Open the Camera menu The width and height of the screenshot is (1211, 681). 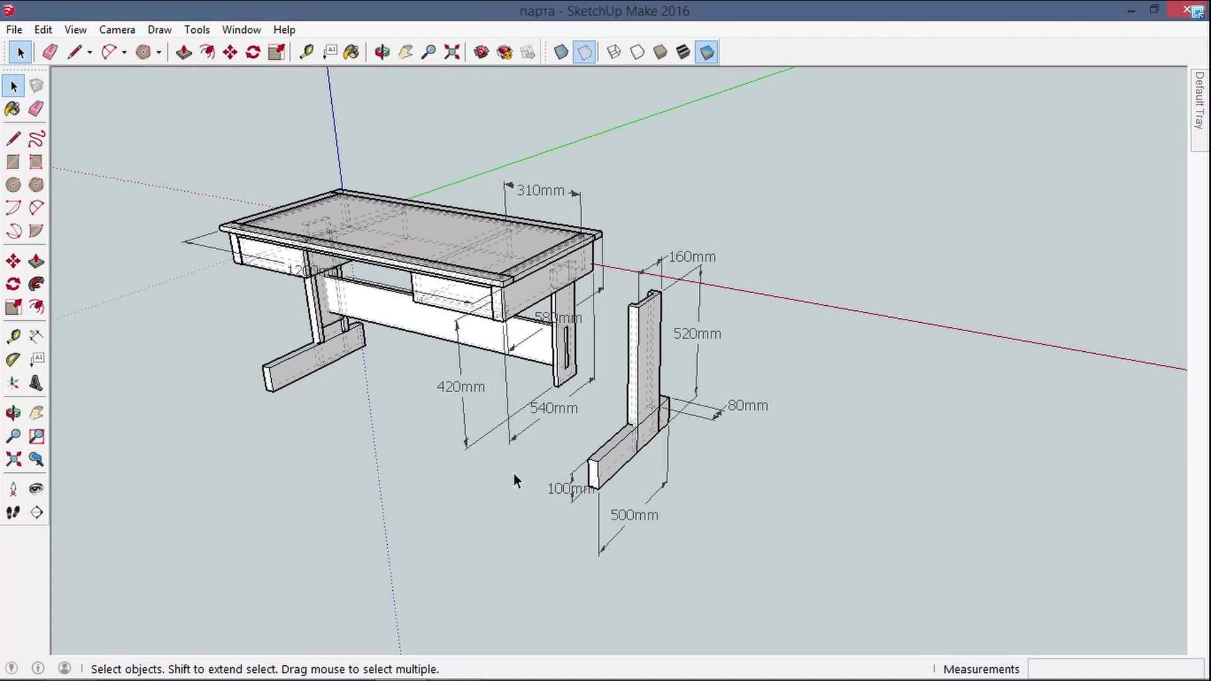click(x=117, y=30)
